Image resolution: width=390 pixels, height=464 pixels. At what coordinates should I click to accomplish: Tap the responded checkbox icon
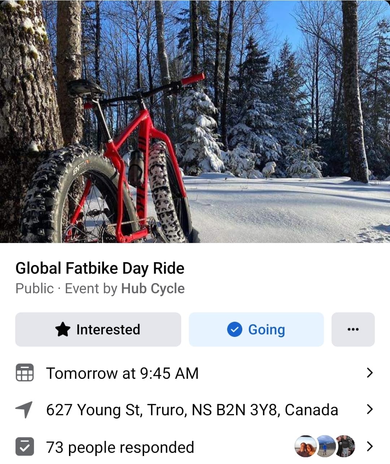tap(25, 447)
